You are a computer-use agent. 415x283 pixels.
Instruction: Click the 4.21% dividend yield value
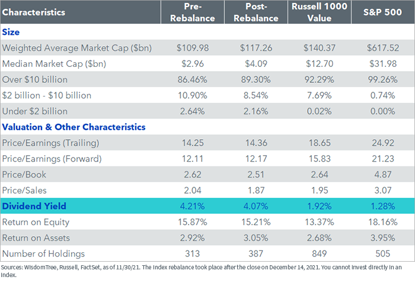[193, 206]
